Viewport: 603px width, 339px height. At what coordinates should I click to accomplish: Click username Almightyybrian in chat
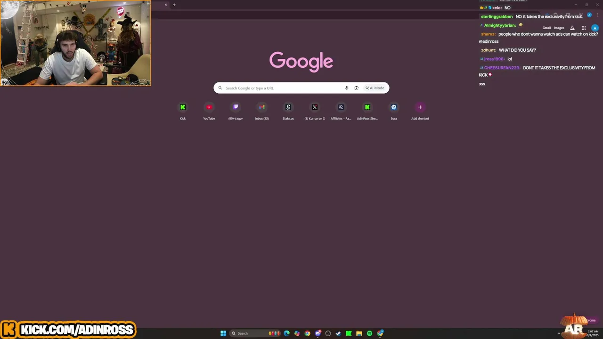point(500,25)
